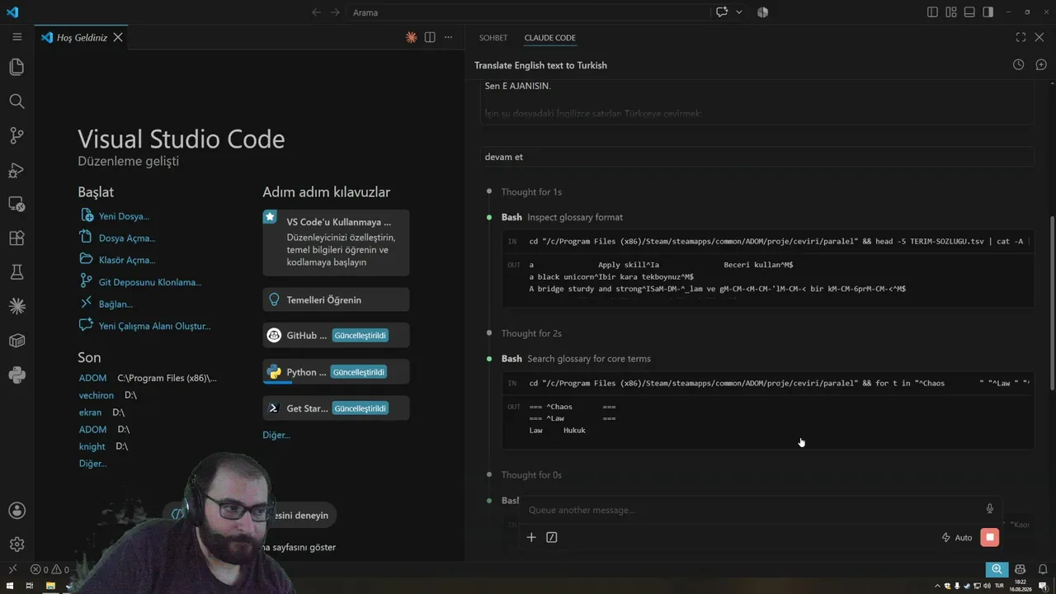Open the Remote Explorer view
The image size is (1056, 594).
pos(16,204)
